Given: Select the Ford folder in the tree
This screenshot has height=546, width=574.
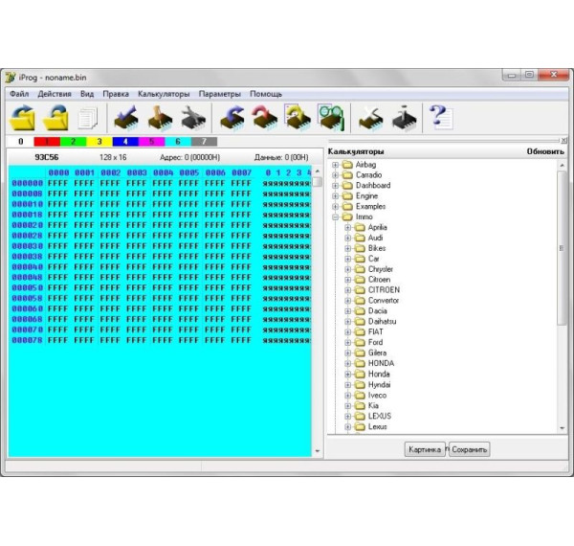Looking at the screenshot, I should (375, 342).
